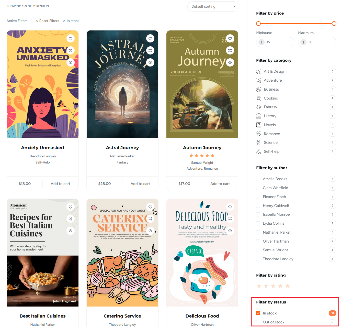341x327 pixels.
Task: Add Astral Journey to cart
Action: tap(140, 184)
